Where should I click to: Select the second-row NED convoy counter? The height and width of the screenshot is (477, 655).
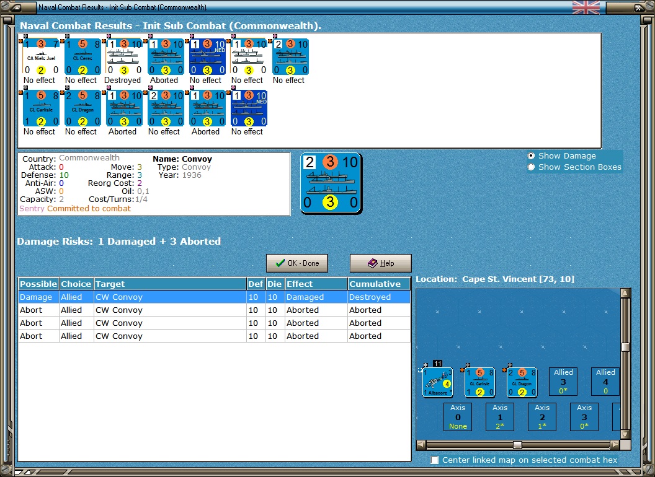[249, 108]
